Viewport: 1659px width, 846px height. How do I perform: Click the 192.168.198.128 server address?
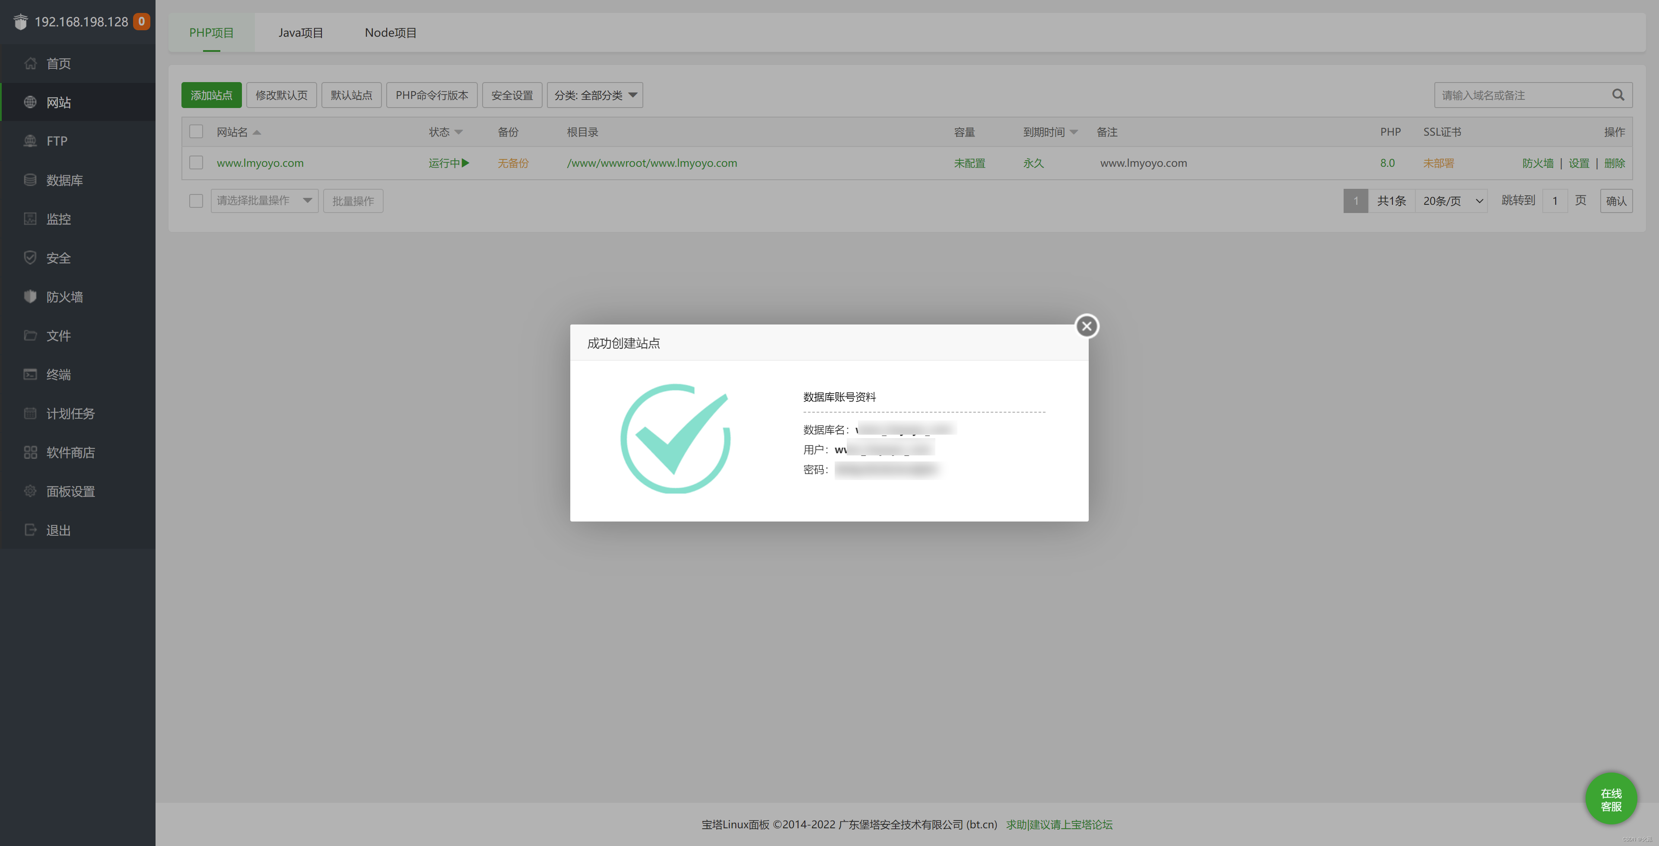coord(81,21)
